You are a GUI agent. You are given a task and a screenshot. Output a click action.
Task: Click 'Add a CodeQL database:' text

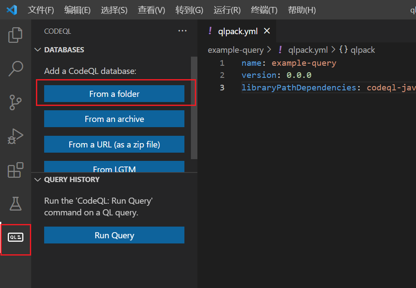(90, 71)
